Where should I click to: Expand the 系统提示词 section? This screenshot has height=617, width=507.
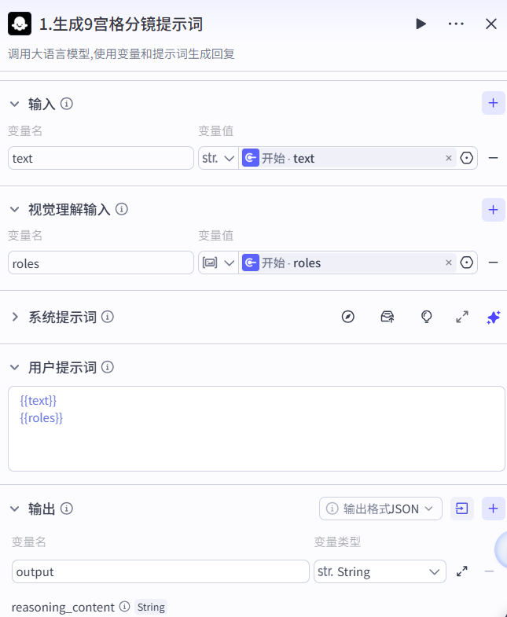[15, 317]
